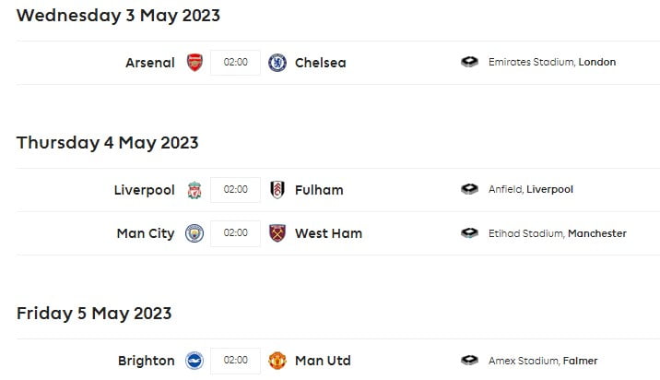Click Amex Stadium, Falmer venue text
This screenshot has width=660, height=380.
(543, 361)
